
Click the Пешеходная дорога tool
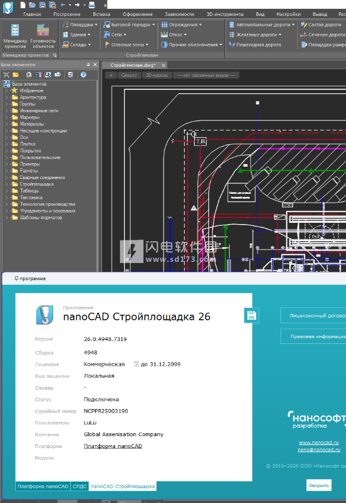(x=255, y=44)
